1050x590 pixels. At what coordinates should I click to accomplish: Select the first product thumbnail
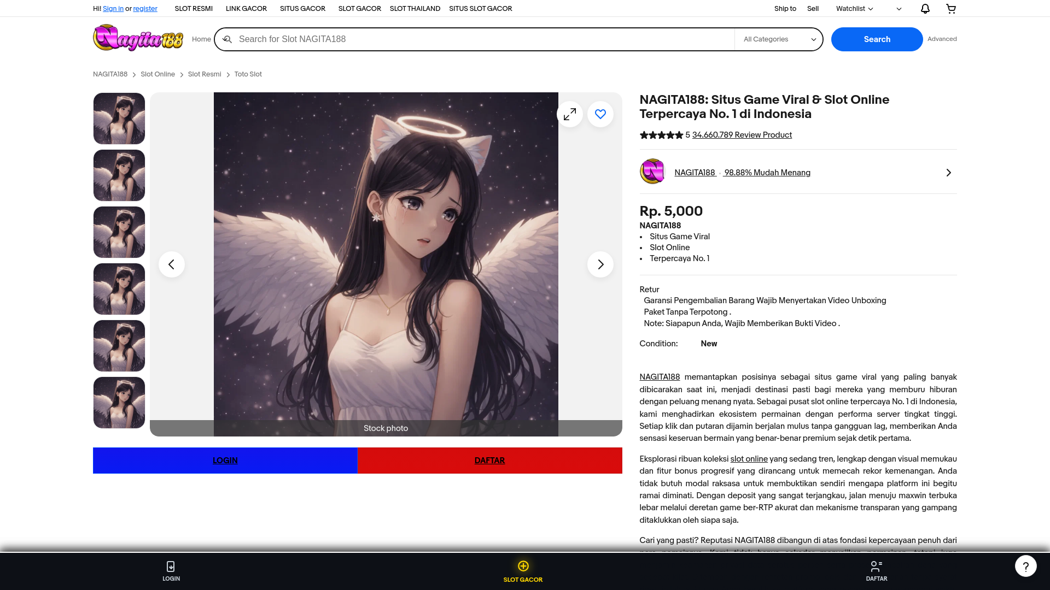pos(119,119)
